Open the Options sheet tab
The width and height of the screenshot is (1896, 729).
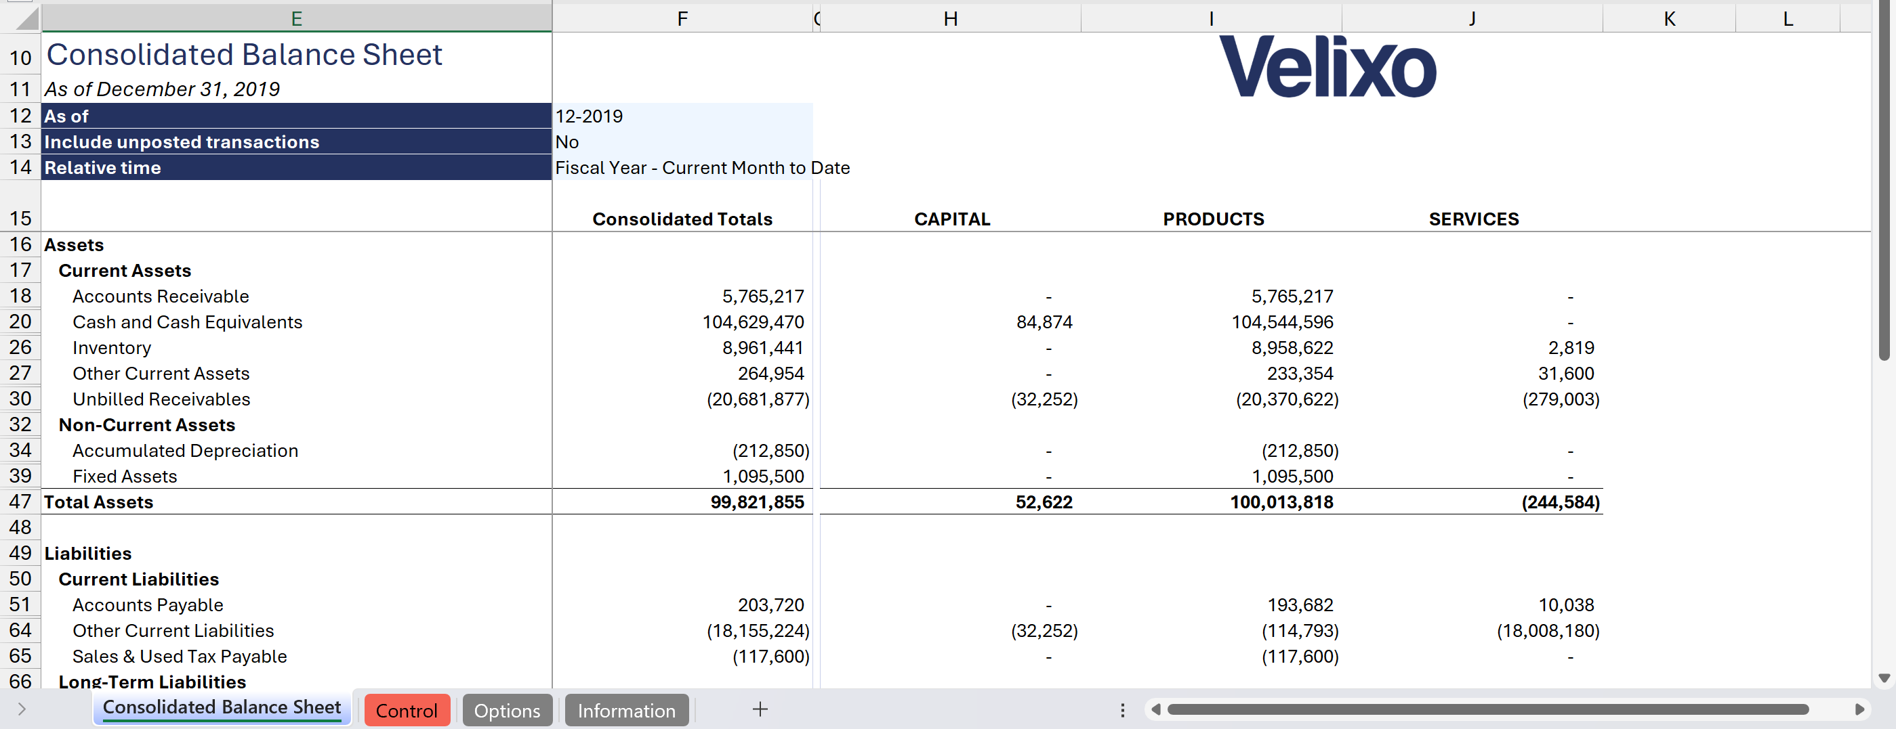coord(506,711)
